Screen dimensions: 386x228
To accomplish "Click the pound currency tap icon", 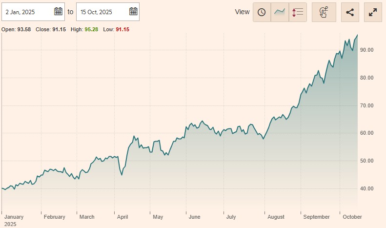I will (x=324, y=12).
